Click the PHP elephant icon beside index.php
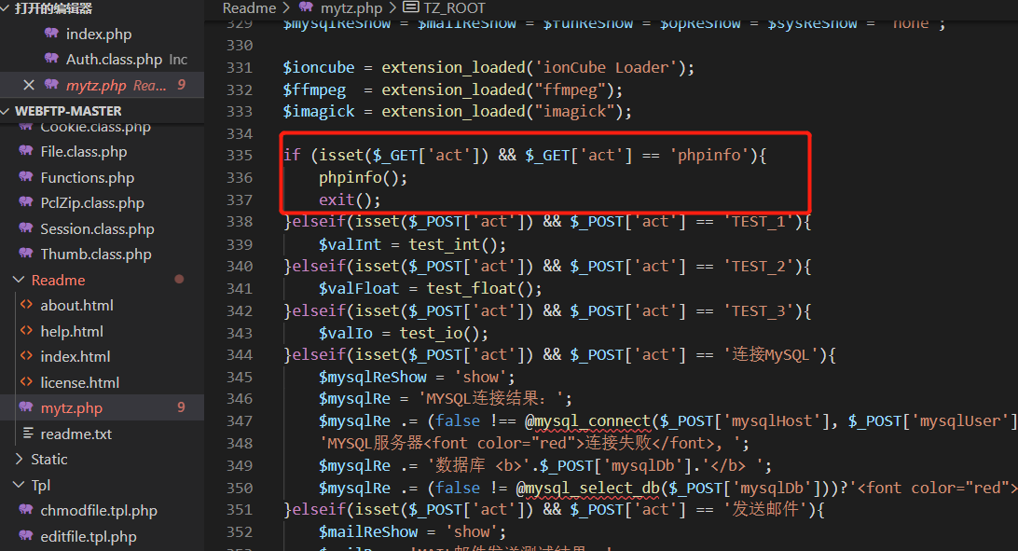The height and width of the screenshot is (551, 1018). click(x=51, y=34)
